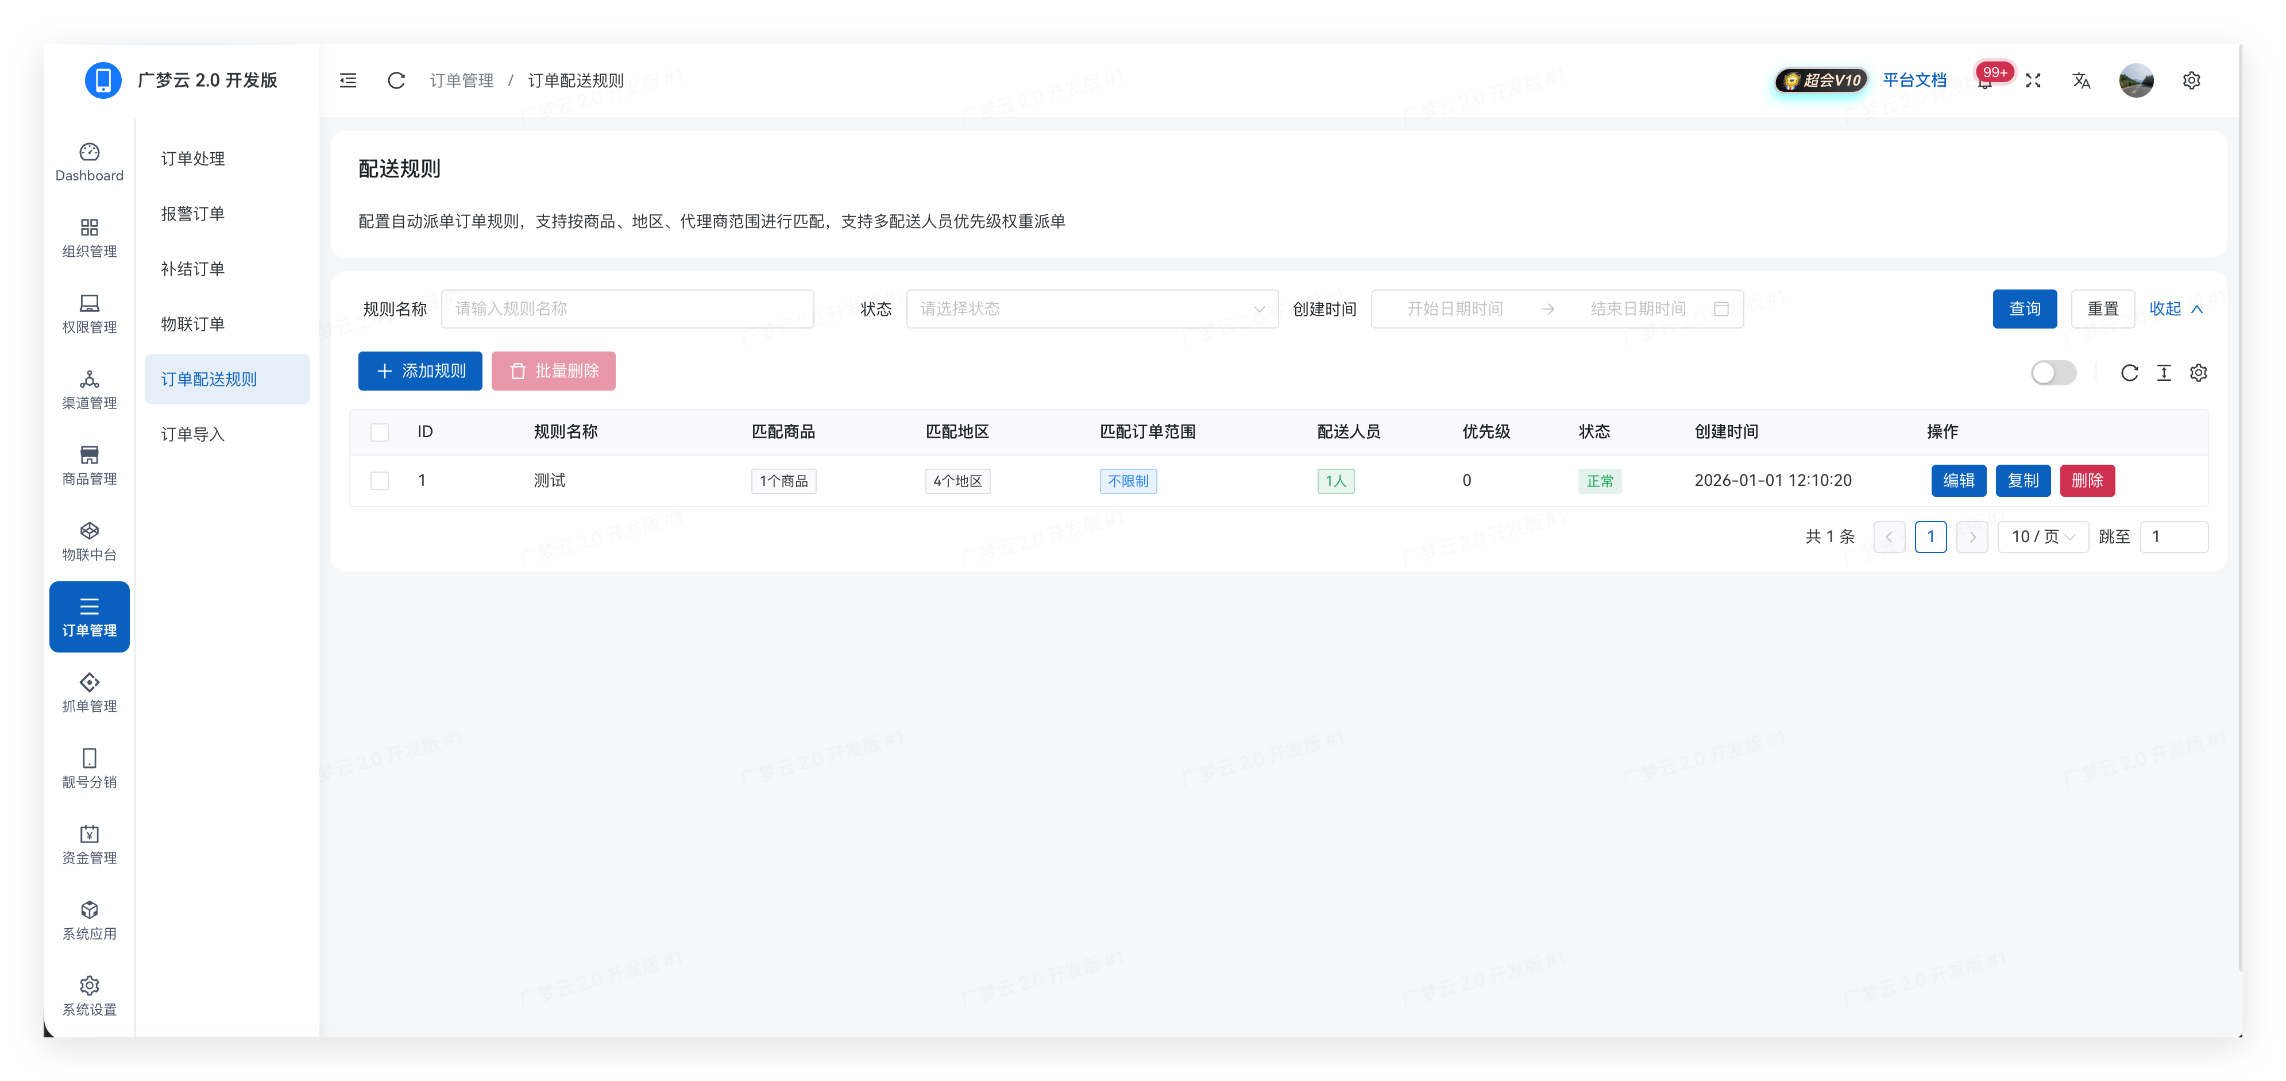
Task: Open 订单导入 in the submenu
Action: click(x=192, y=434)
